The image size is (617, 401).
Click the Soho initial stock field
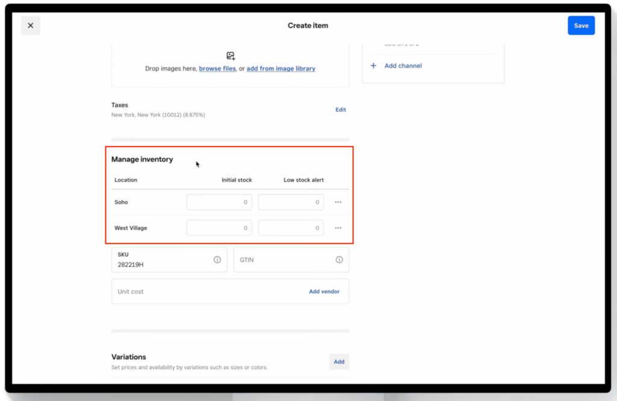(x=219, y=202)
